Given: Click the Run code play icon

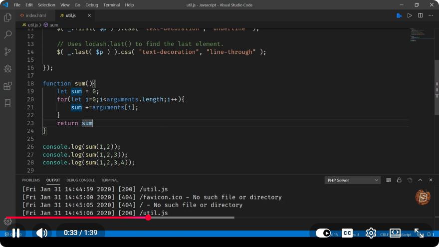Looking at the screenshot, I should [410, 15].
